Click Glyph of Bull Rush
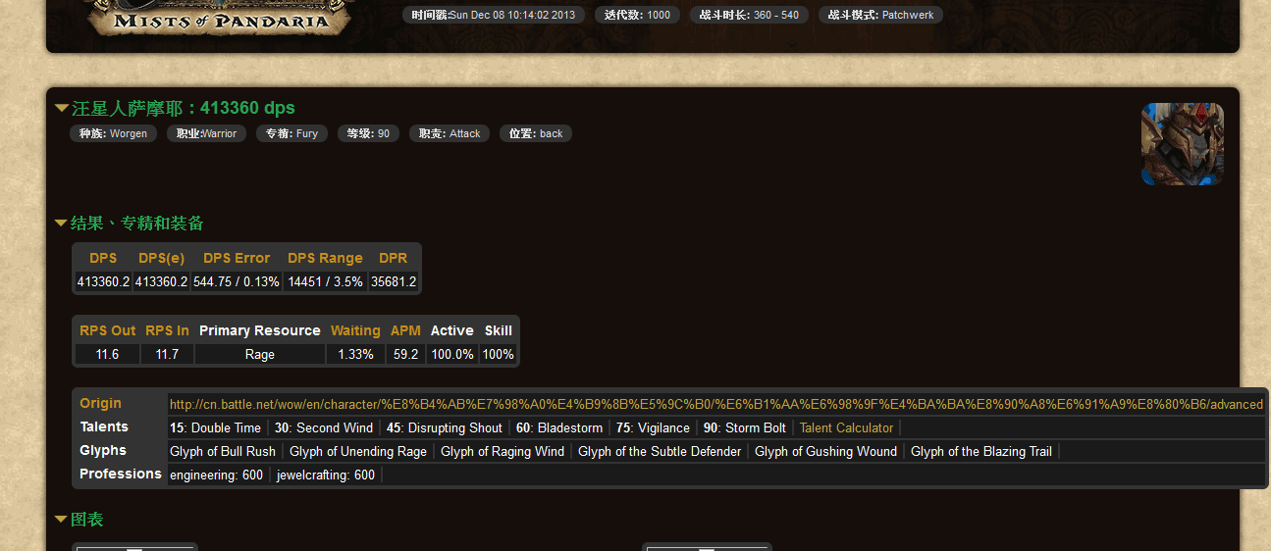This screenshot has width=1271, height=551. [223, 451]
